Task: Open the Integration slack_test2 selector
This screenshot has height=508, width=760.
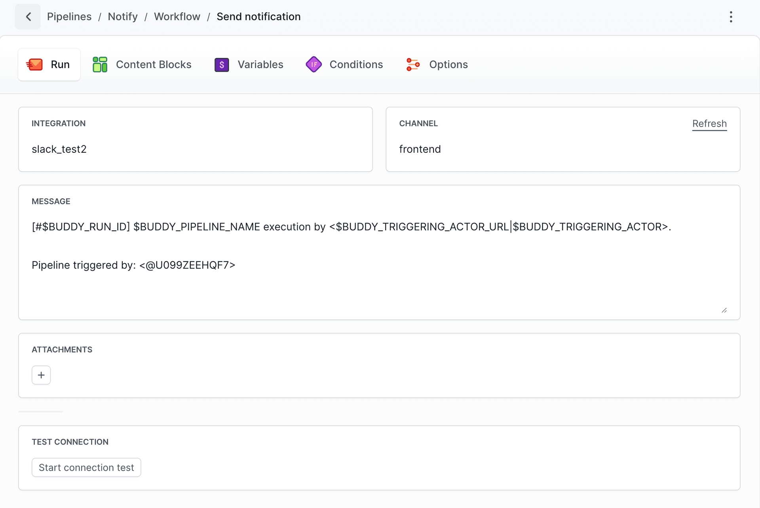Action: pos(195,149)
